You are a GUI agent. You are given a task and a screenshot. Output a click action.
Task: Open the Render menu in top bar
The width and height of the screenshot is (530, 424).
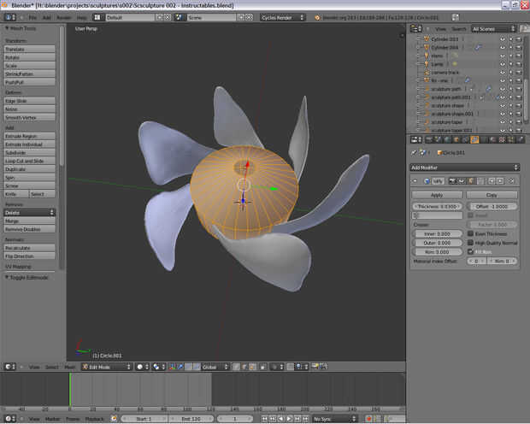click(x=64, y=17)
